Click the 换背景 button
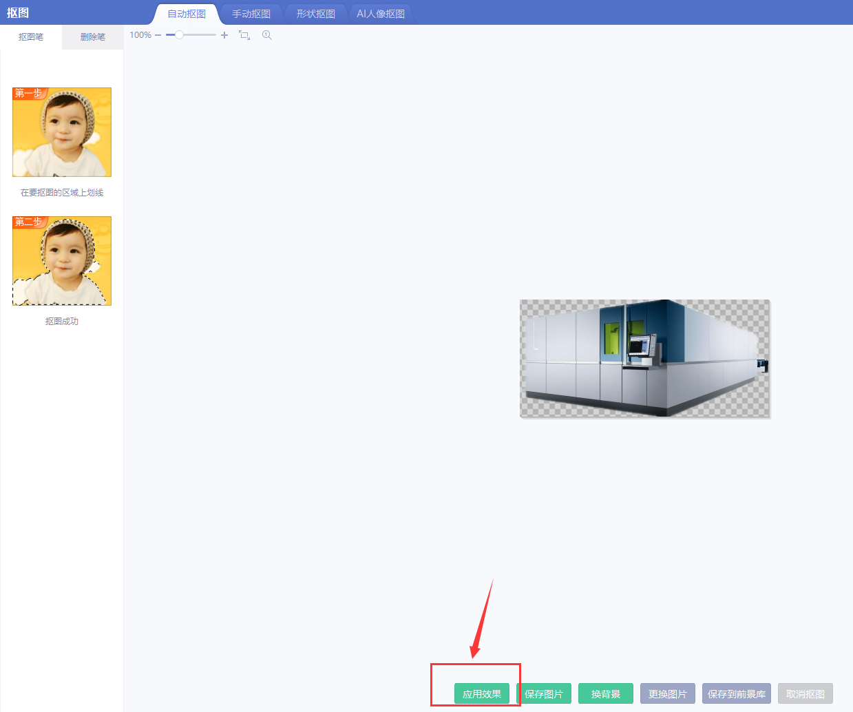The image size is (853, 712). click(606, 694)
